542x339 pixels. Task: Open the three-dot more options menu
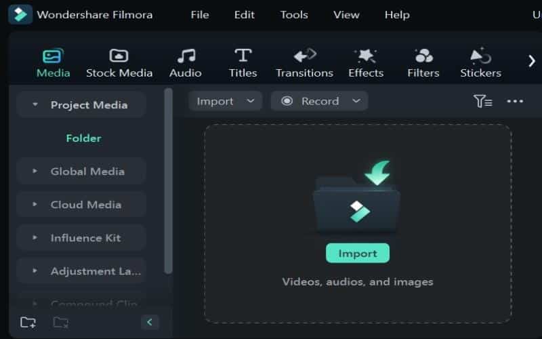coord(515,101)
